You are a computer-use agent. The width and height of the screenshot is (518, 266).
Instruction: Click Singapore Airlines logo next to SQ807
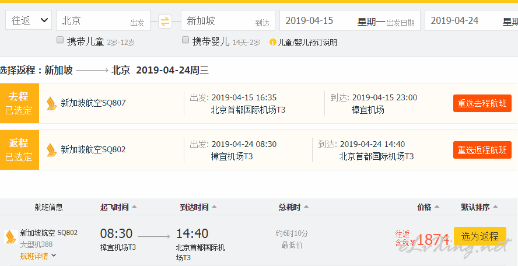pyautogui.click(x=51, y=103)
